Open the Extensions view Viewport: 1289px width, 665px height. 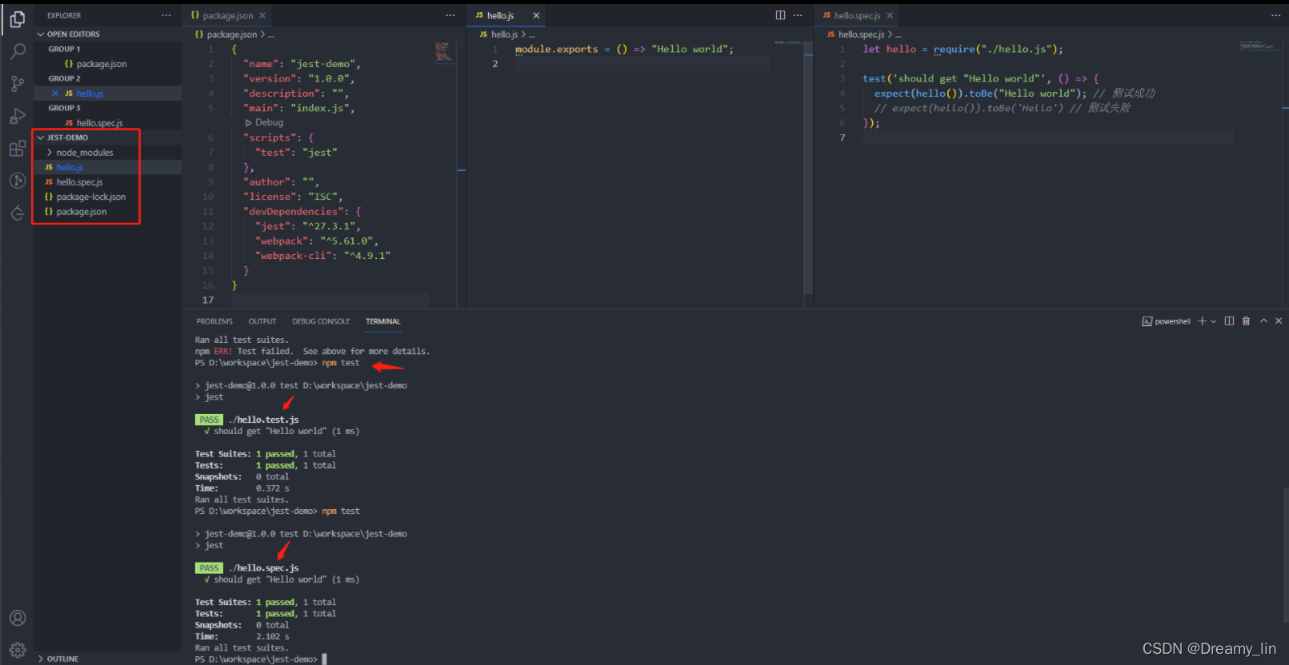pos(18,149)
